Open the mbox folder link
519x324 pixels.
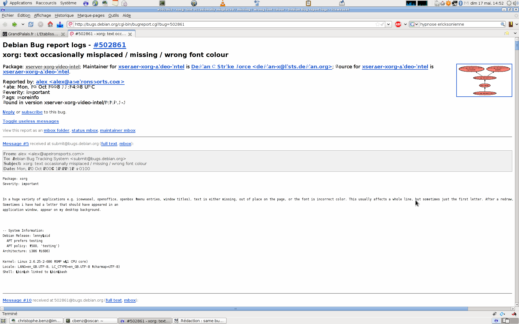point(56,130)
